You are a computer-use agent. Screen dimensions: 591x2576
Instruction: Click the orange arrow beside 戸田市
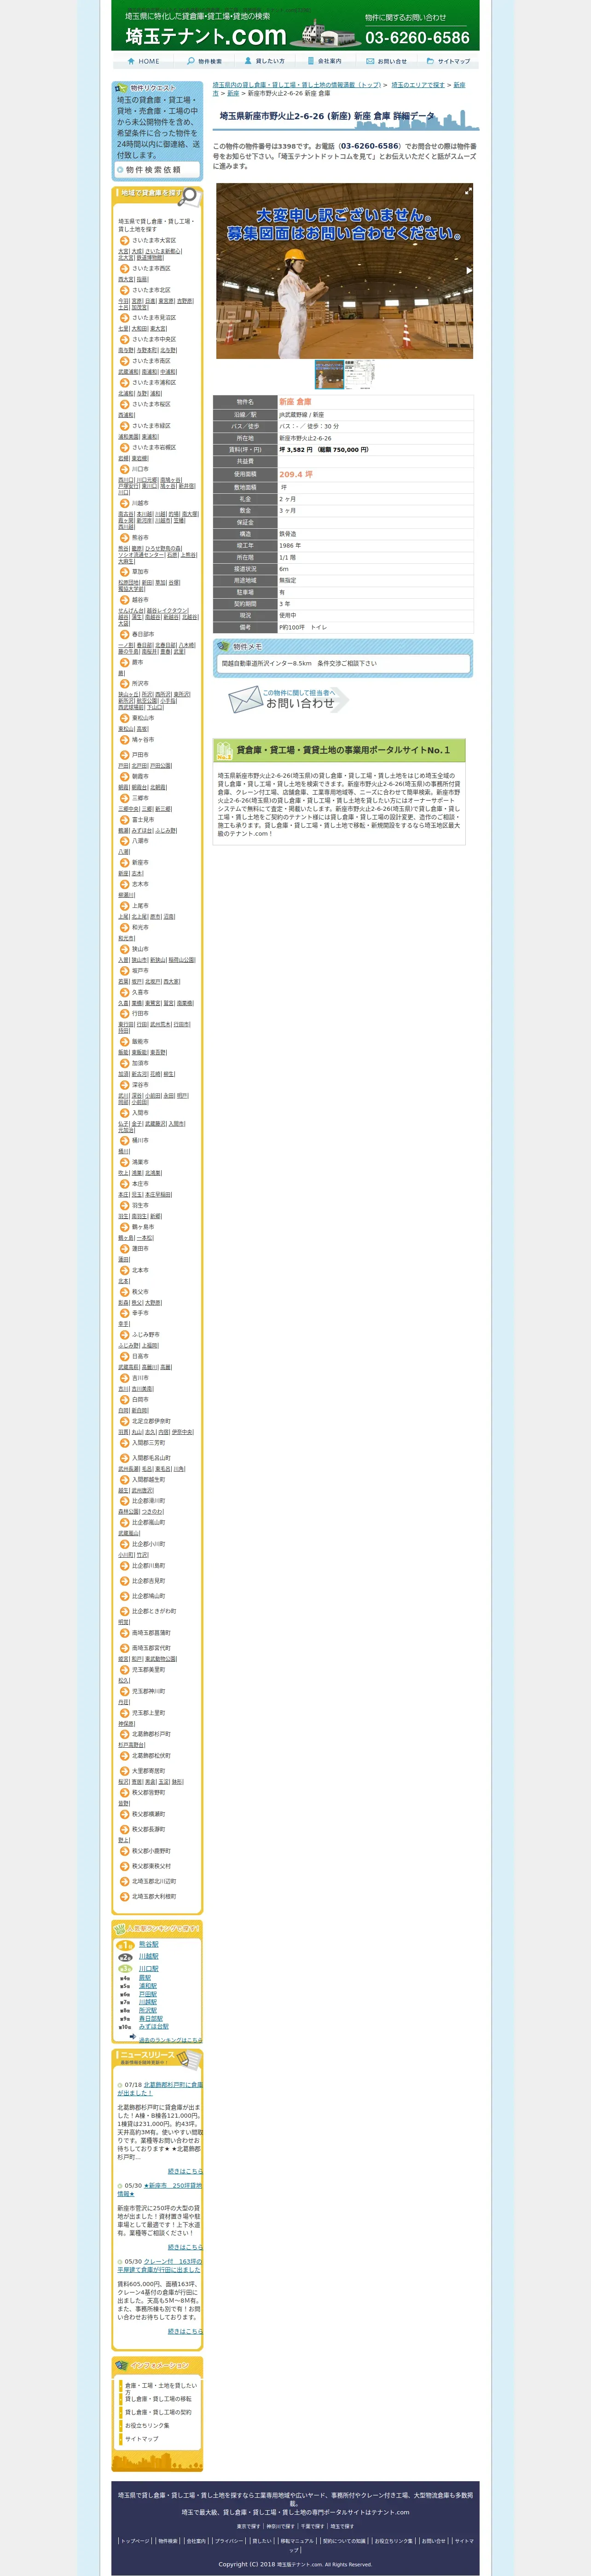click(125, 755)
